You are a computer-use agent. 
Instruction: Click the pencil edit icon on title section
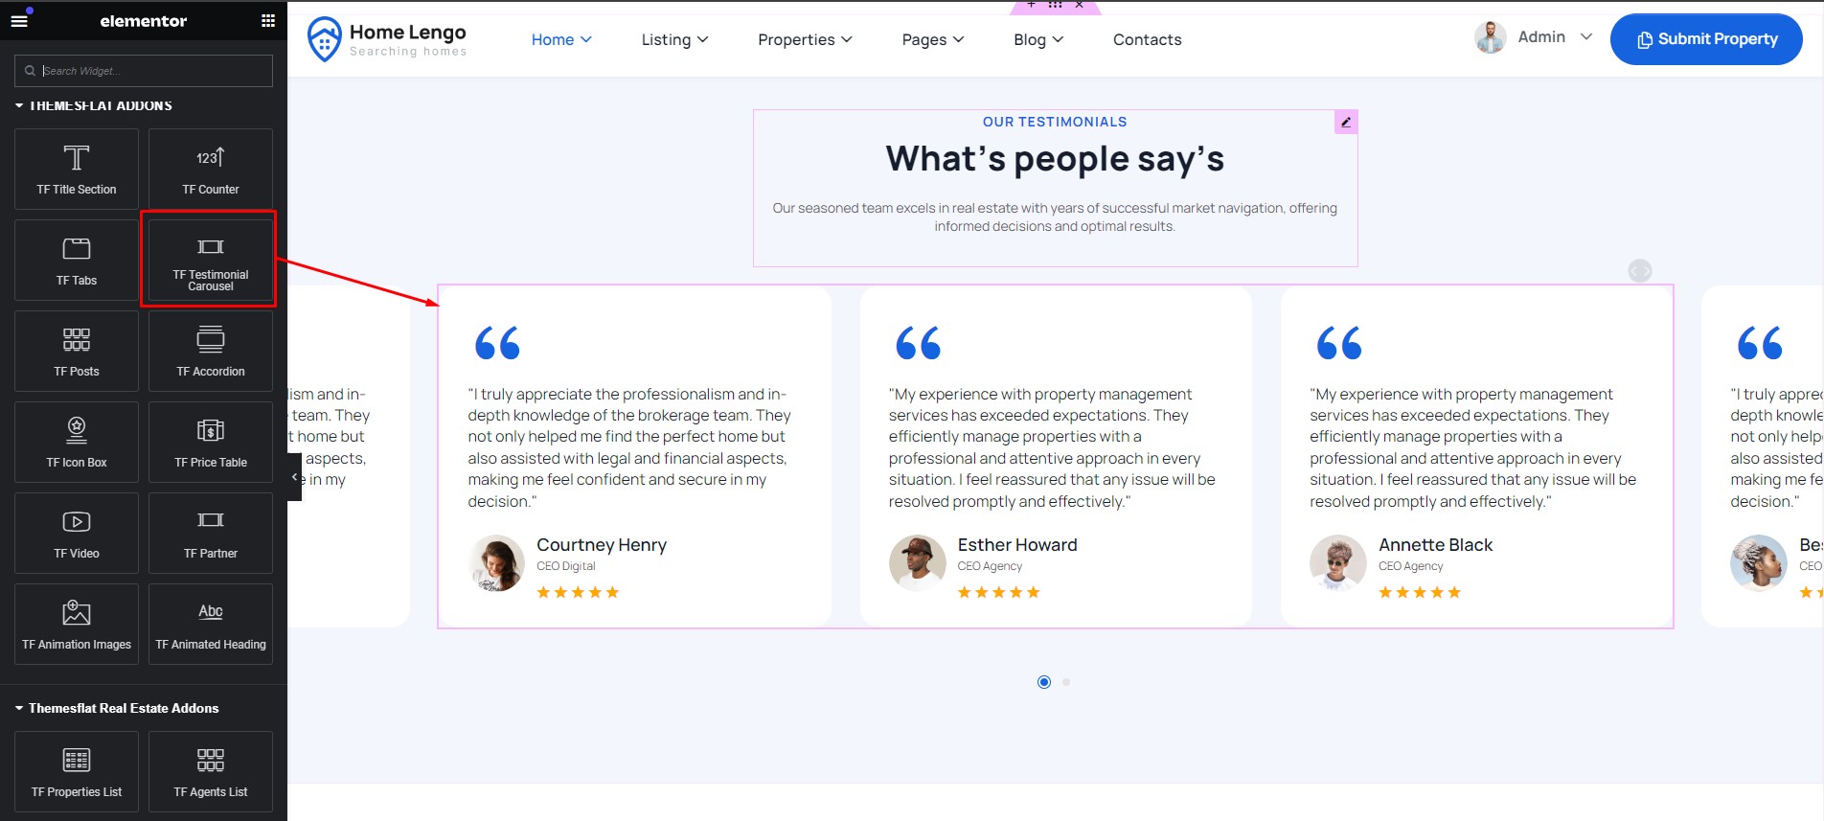click(1346, 122)
